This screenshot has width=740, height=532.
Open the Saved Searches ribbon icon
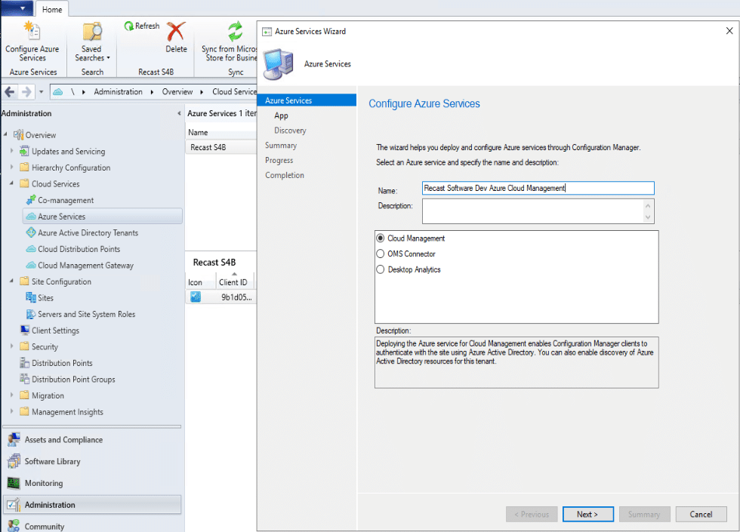pyautogui.click(x=92, y=32)
